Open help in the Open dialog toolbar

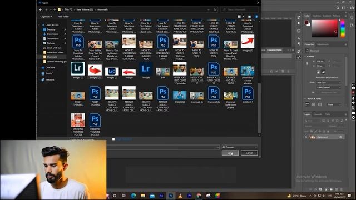[256, 17]
